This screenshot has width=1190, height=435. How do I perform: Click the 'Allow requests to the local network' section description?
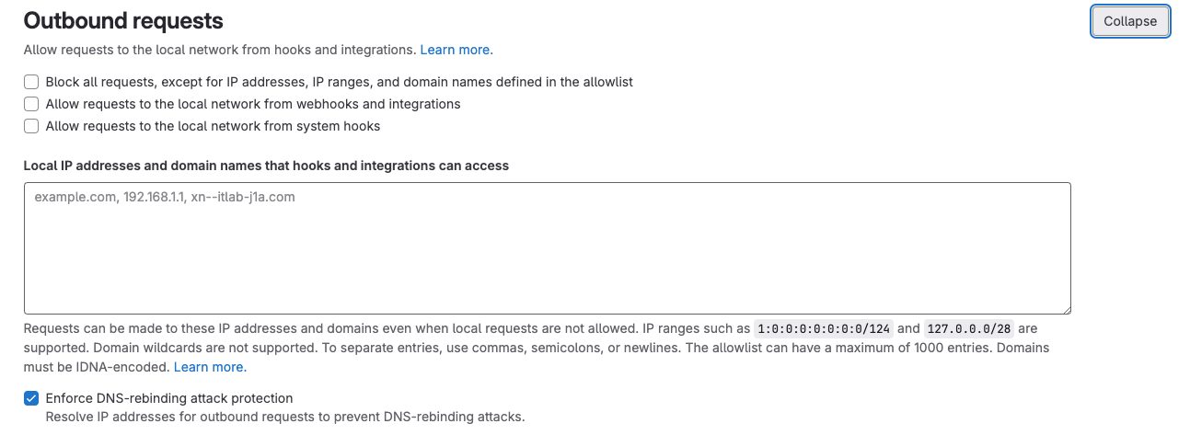click(x=220, y=50)
